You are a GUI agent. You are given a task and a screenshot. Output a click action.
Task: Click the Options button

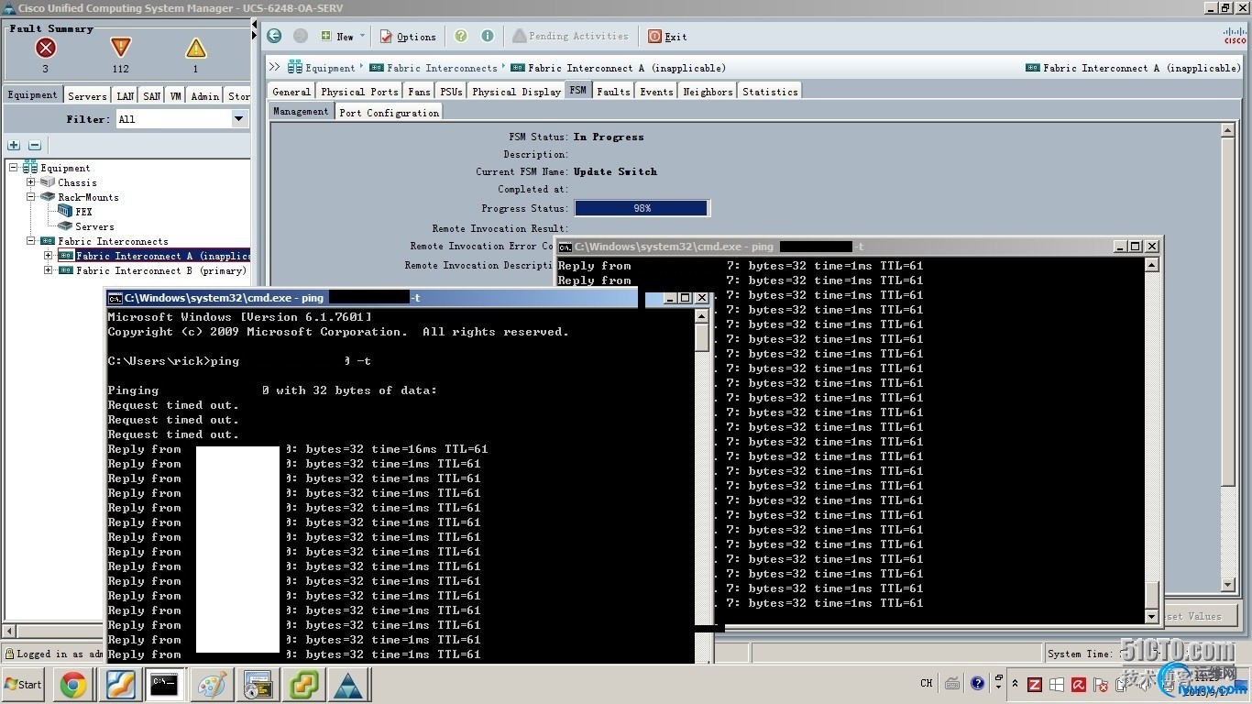point(408,37)
